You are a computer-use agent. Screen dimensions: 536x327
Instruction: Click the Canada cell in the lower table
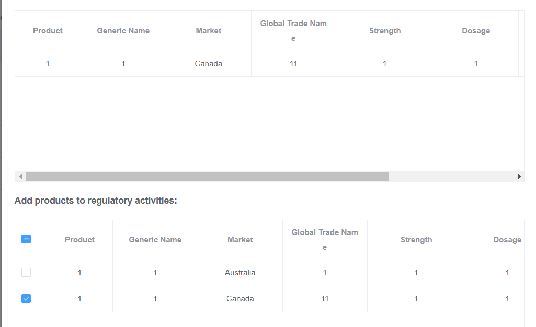coord(240,299)
